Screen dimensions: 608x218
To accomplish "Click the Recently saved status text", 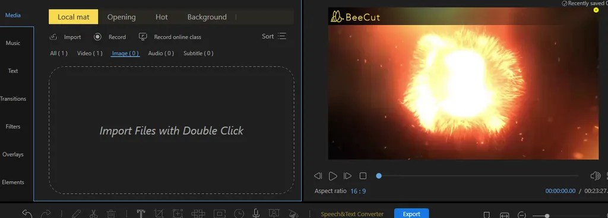I will [585, 4].
